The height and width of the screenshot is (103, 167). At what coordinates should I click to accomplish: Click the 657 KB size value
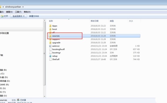click(x=136, y=49)
